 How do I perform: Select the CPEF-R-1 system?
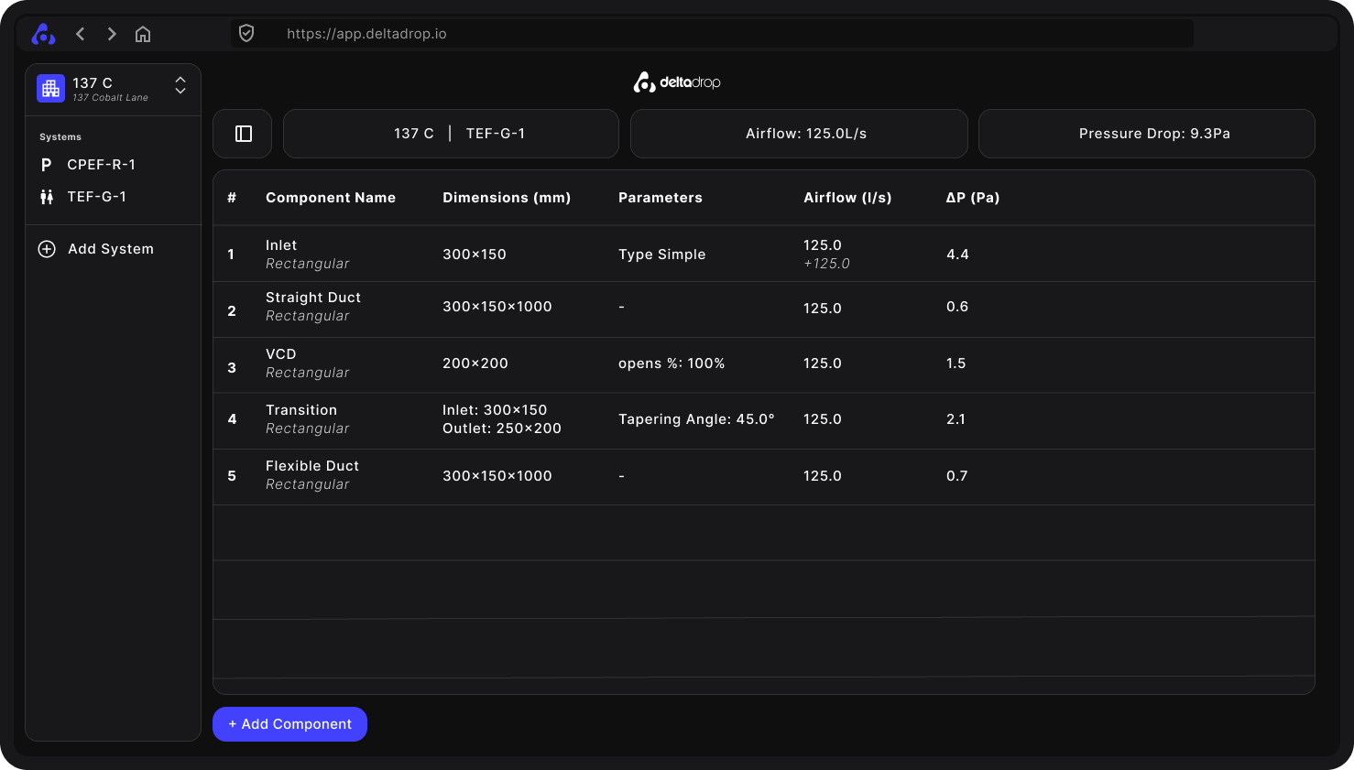101,165
